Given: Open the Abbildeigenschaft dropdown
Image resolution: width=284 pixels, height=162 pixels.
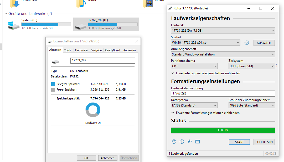Looking at the screenshot, I should [x=223, y=54].
